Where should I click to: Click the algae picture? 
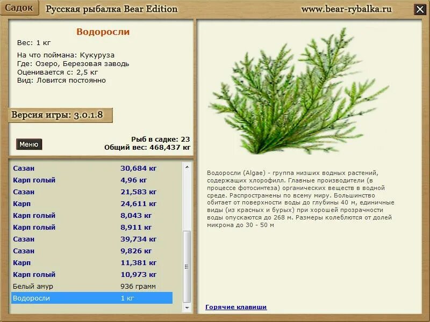click(x=298, y=92)
